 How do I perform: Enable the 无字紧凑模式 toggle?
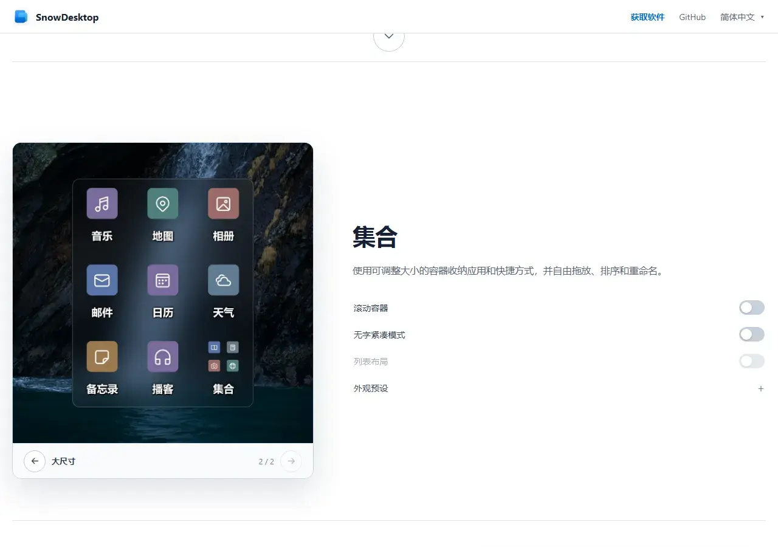pos(752,335)
